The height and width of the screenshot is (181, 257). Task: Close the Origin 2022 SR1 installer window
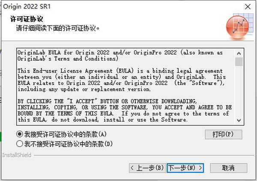pyautogui.click(x=248, y=7)
